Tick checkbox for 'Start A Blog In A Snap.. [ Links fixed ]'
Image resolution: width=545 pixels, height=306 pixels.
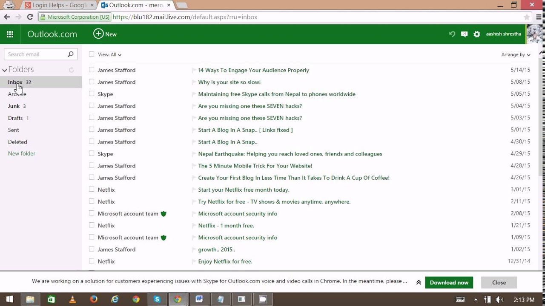92,130
